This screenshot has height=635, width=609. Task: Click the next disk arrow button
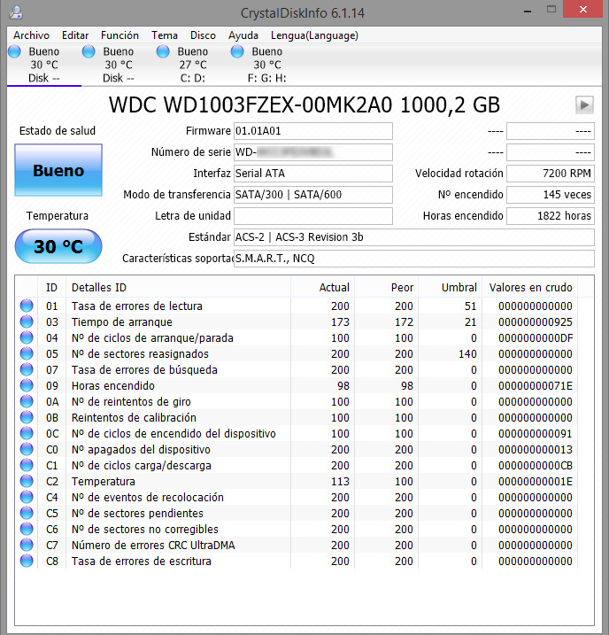coord(584,105)
